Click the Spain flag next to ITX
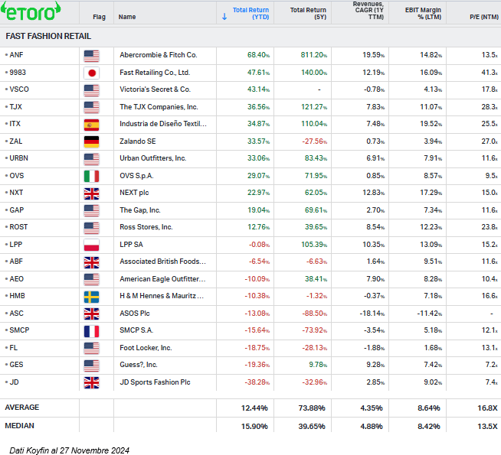 (x=92, y=124)
